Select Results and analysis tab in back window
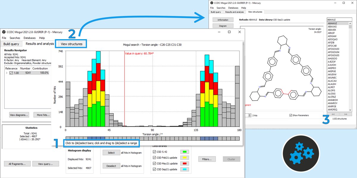Viewport: 357px width, 178px height. [234, 12]
